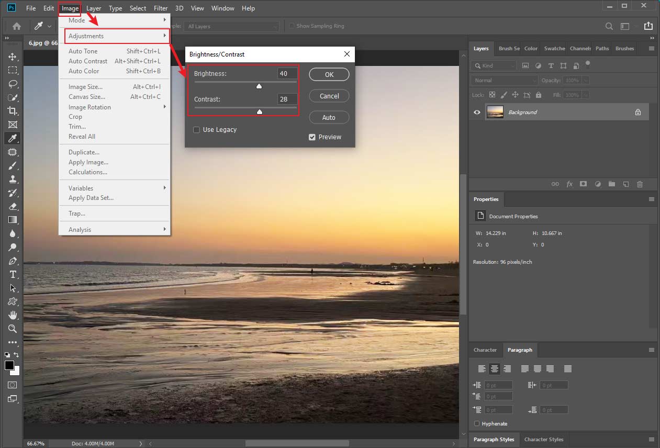Select the Eyedropper tool
This screenshot has width=660, height=448.
coord(12,138)
